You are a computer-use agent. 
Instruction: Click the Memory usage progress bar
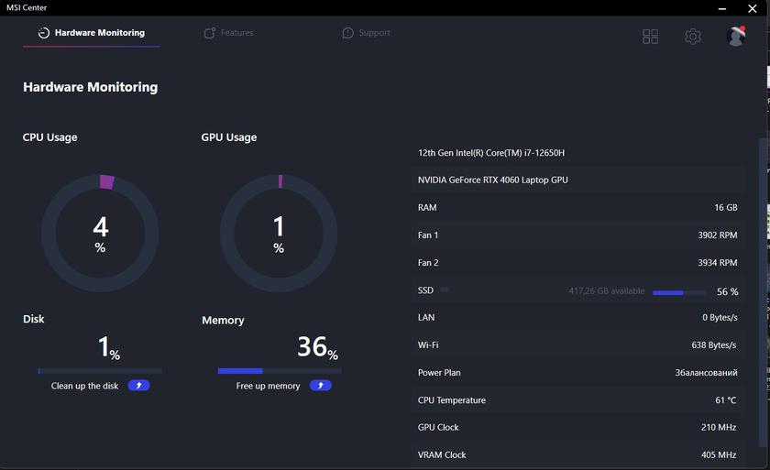click(x=280, y=371)
